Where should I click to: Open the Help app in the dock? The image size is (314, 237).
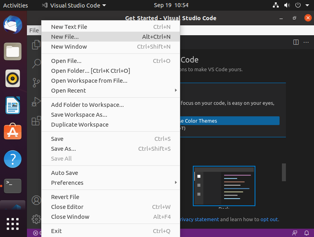[x=13, y=159]
